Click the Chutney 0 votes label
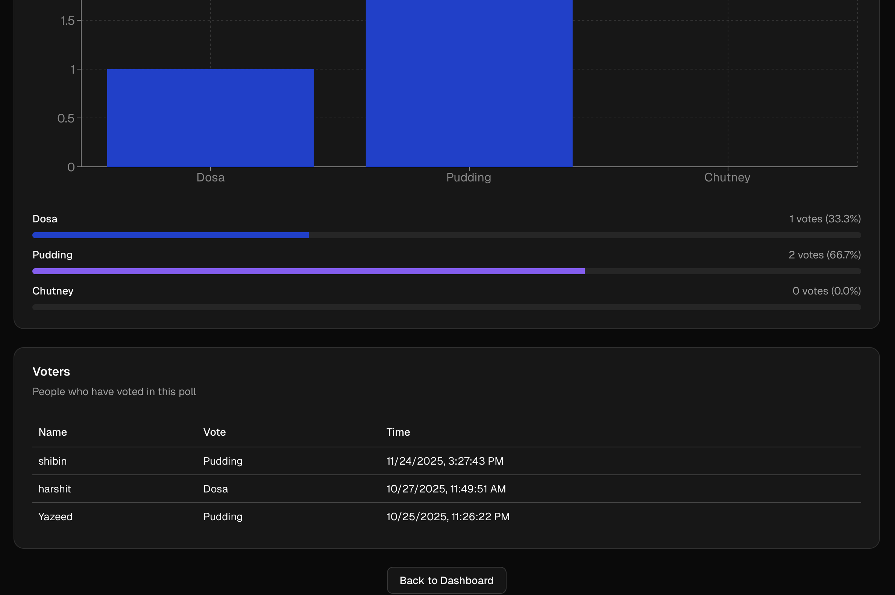The image size is (895, 595). (827, 291)
